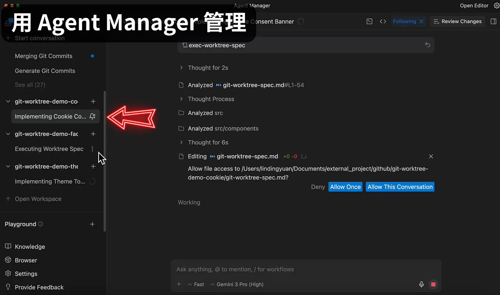Deny file access
The height and width of the screenshot is (295, 500).
(x=318, y=187)
